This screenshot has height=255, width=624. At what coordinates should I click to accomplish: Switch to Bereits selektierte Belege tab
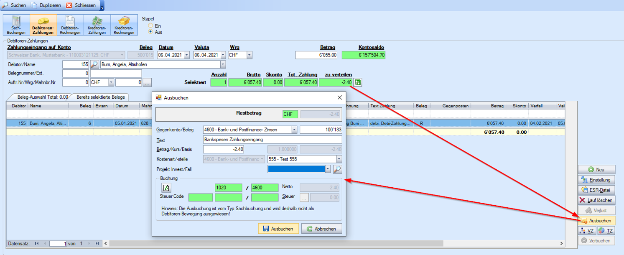(99, 97)
